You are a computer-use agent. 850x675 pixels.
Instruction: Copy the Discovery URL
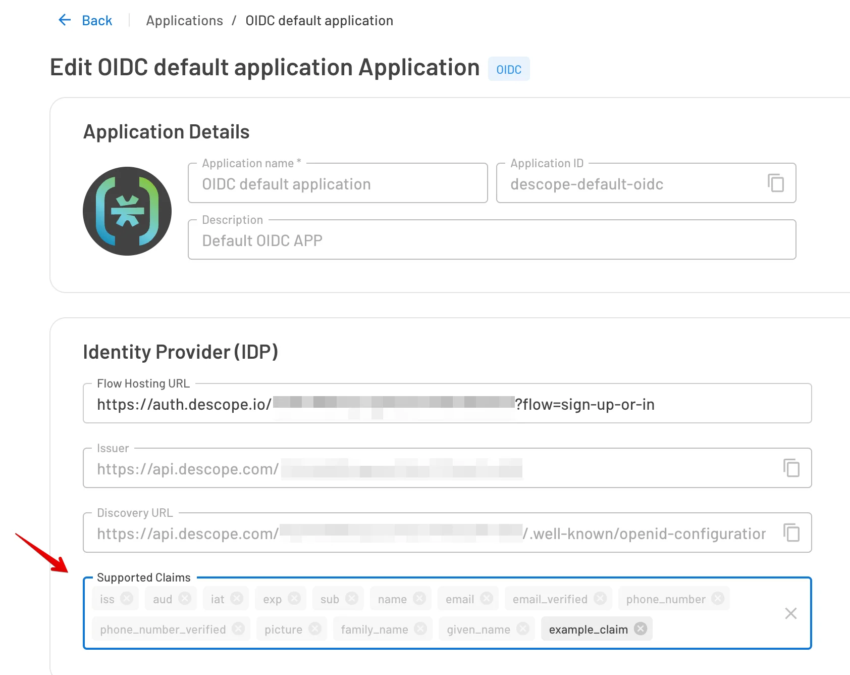(x=791, y=533)
